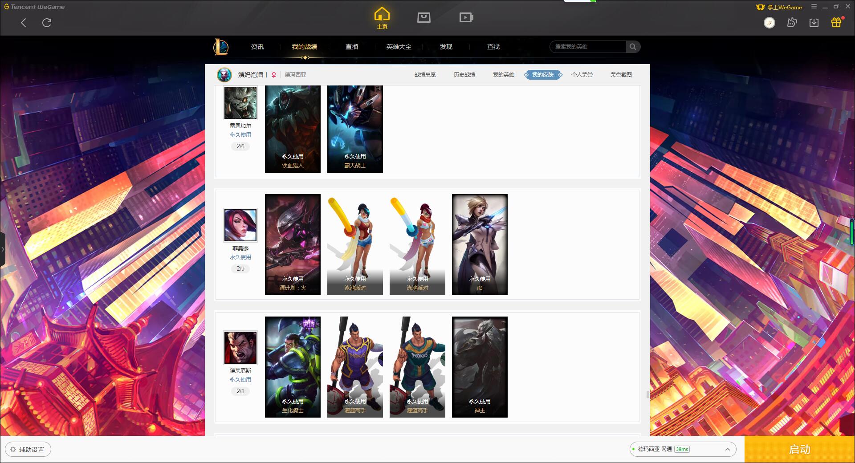
Task: Switch to 战绩总览 sub-tab
Action: (x=425, y=75)
